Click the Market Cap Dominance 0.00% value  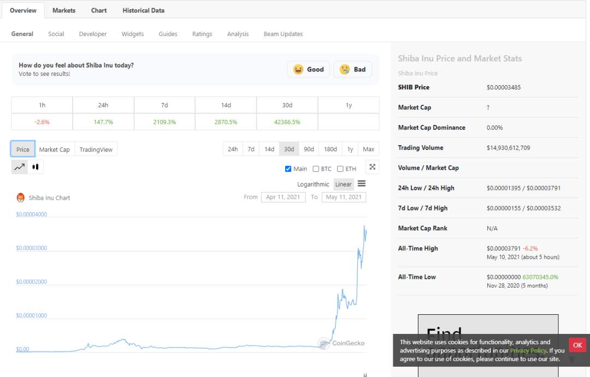click(495, 128)
